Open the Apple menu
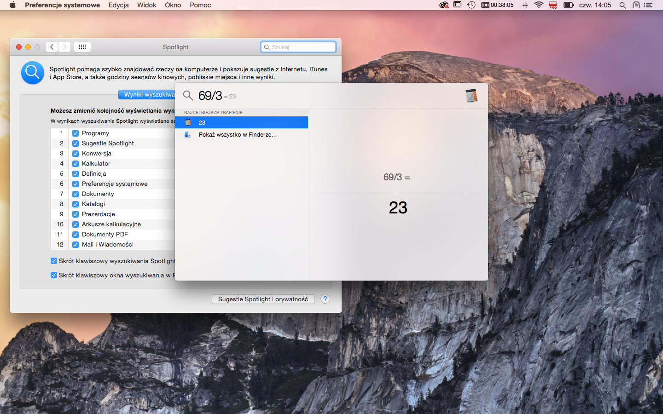This screenshot has width=663, height=414. point(12,5)
